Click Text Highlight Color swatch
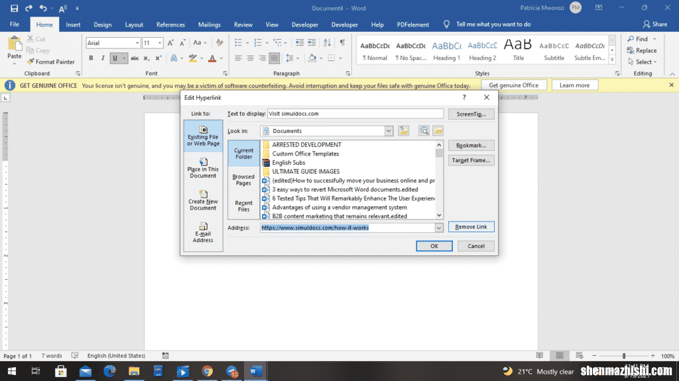679x381 pixels. click(x=193, y=58)
